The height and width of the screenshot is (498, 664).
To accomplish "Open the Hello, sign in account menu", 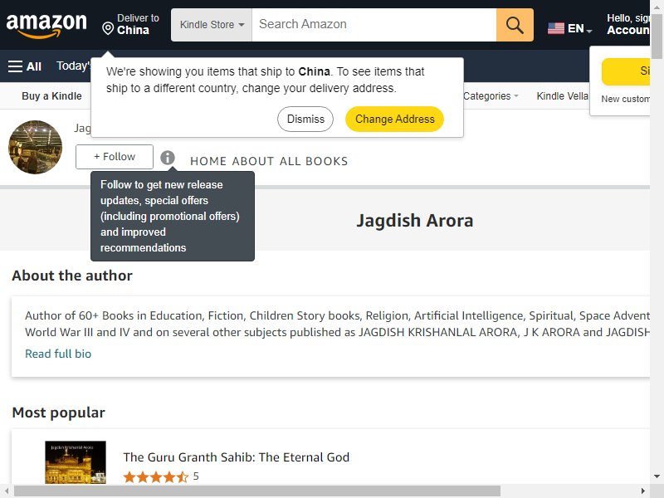I will click(628, 25).
